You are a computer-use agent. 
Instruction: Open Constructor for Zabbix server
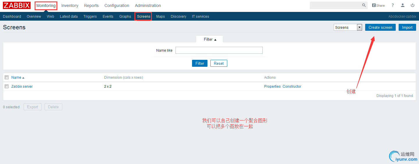click(x=292, y=86)
